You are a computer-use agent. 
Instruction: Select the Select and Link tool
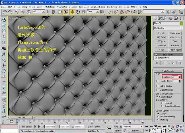coord(17,12)
